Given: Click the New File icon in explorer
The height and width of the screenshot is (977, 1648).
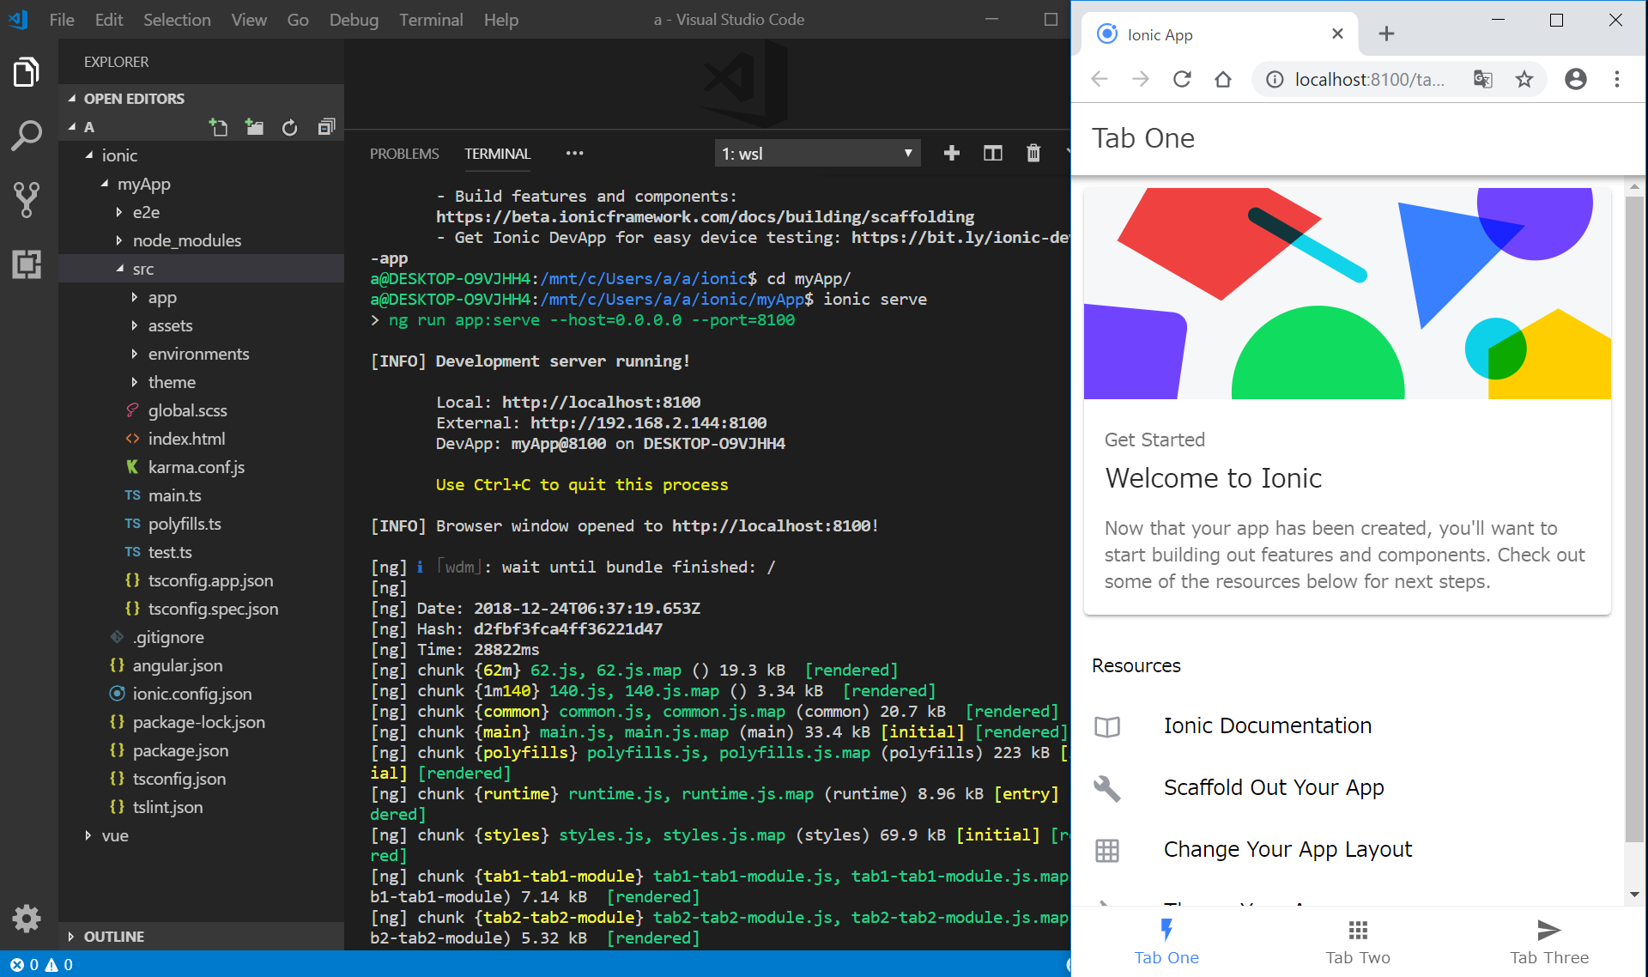Looking at the screenshot, I should coord(218,127).
